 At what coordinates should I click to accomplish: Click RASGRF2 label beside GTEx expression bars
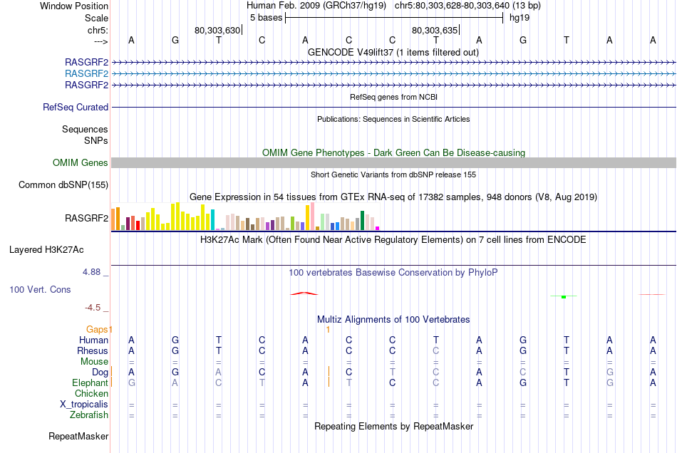coord(86,218)
